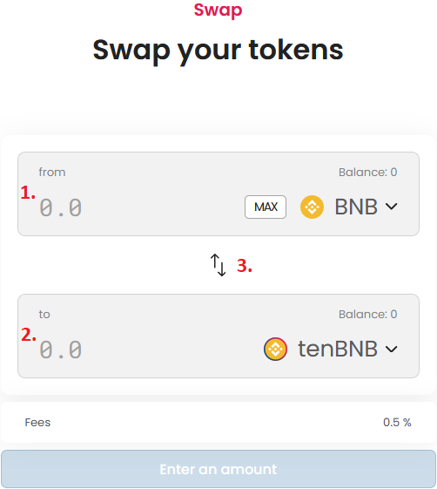Click the swap direction arrows icon
This screenshot has width=437, height=489.
(218, 265)
